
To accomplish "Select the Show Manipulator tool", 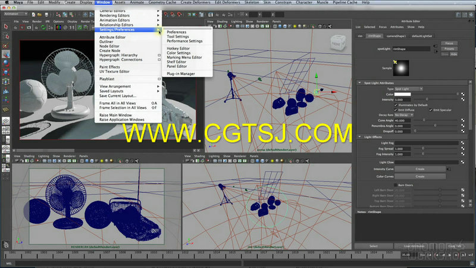I will point(6,99).
